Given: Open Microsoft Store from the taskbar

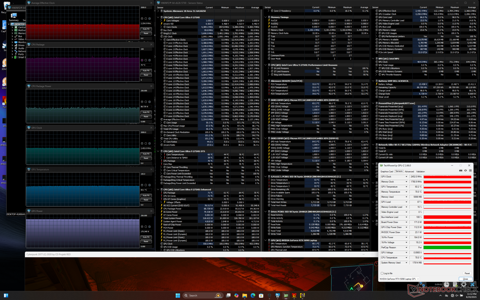Looking at the screenshot, I should coord(261,295).
